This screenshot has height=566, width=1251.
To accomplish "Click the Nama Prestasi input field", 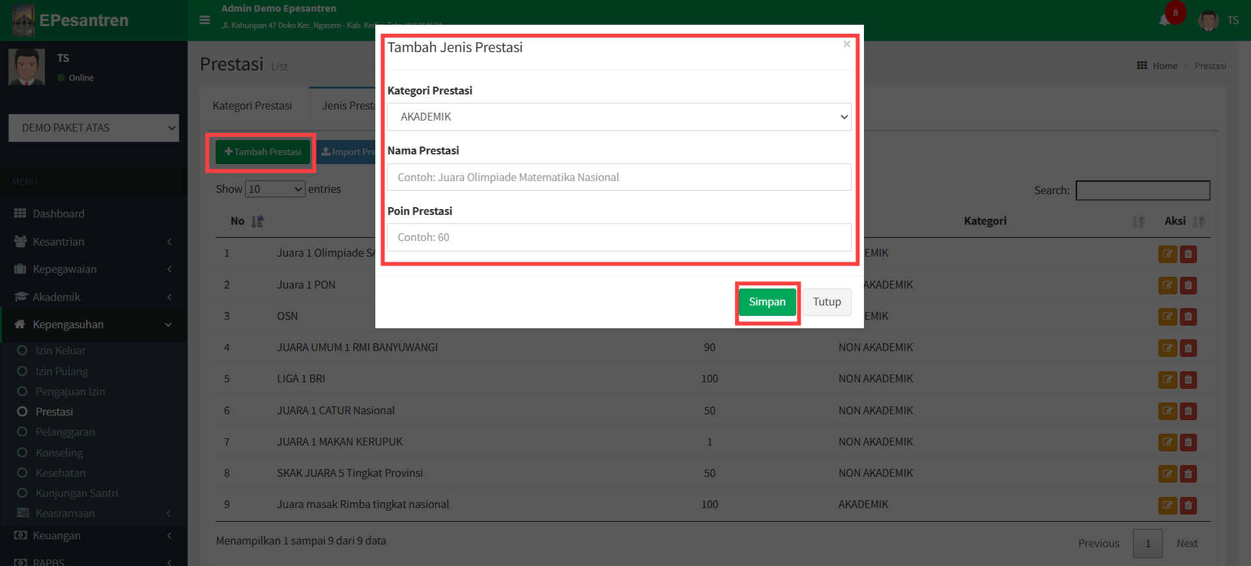I will tap(618, 177).
